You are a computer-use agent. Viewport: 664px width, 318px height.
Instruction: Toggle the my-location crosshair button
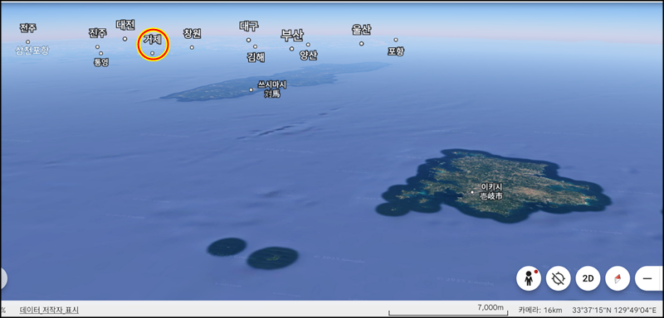[559, 279]
